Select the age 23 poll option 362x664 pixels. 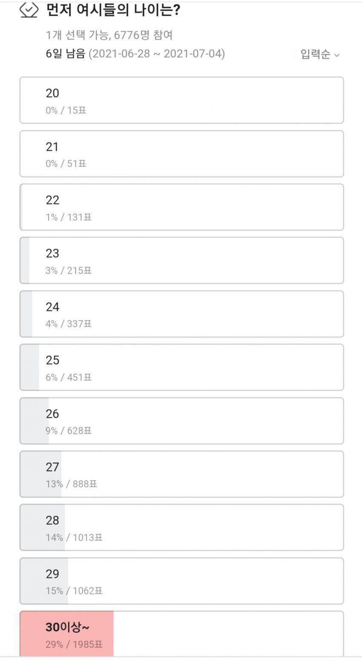click(181, 260)
